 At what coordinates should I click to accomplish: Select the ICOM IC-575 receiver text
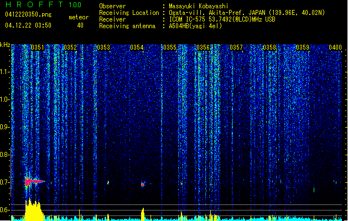(222, 19)
